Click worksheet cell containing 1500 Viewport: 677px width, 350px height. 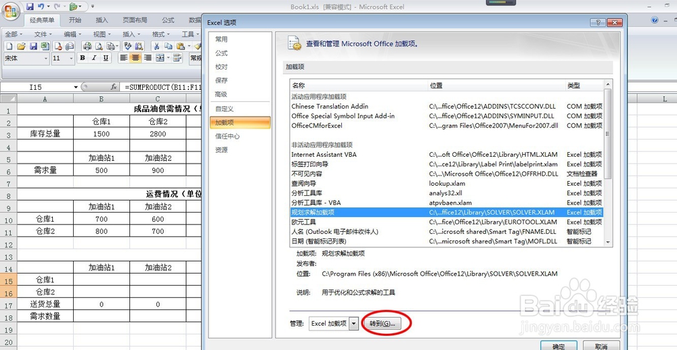click(x=102, y=134)
